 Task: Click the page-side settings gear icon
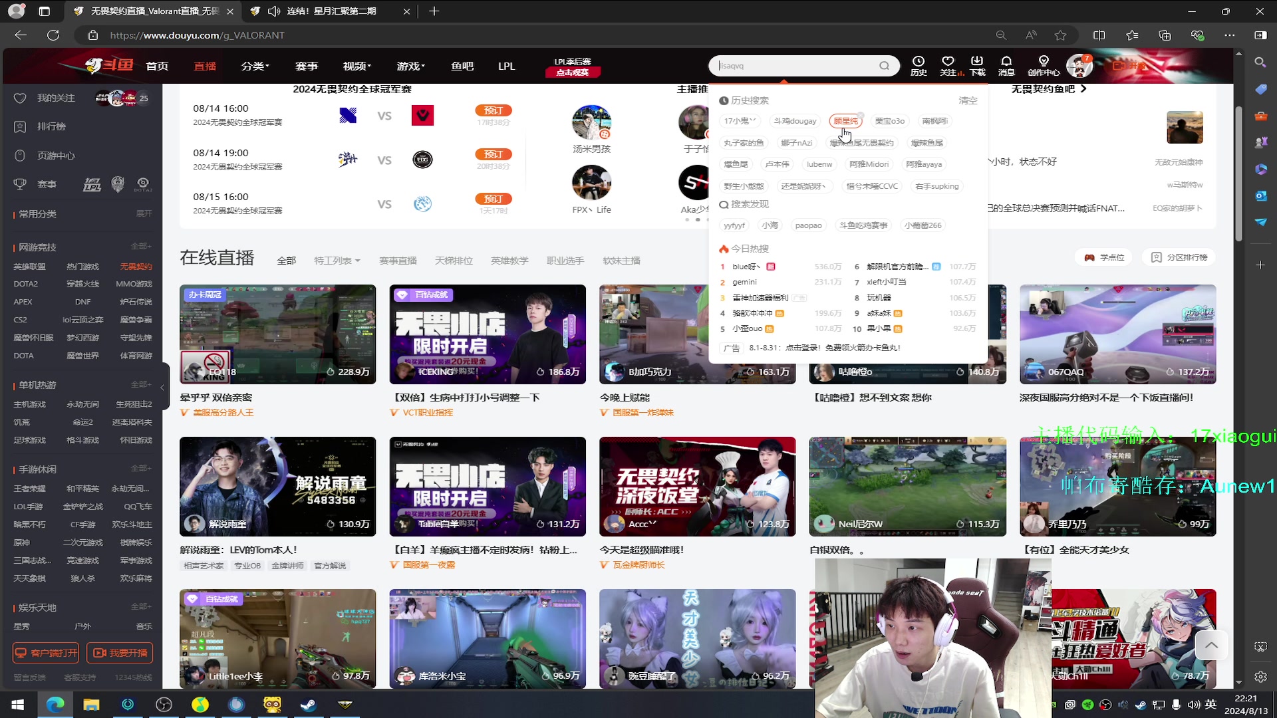coord(1260,677)
